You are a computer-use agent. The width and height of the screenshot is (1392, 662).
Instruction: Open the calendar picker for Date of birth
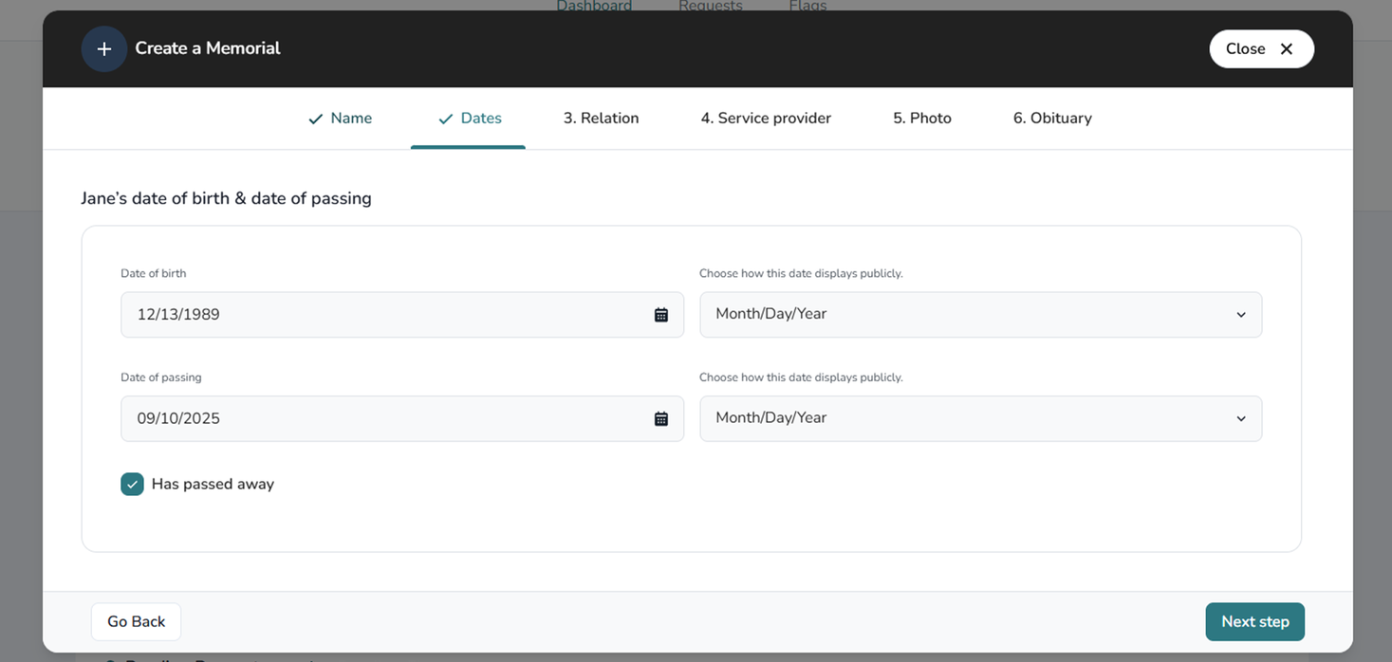(x=661, y=315)
